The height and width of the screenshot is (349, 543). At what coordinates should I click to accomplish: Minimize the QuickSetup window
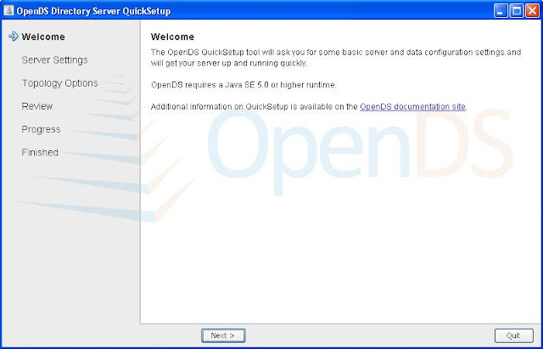500,11
